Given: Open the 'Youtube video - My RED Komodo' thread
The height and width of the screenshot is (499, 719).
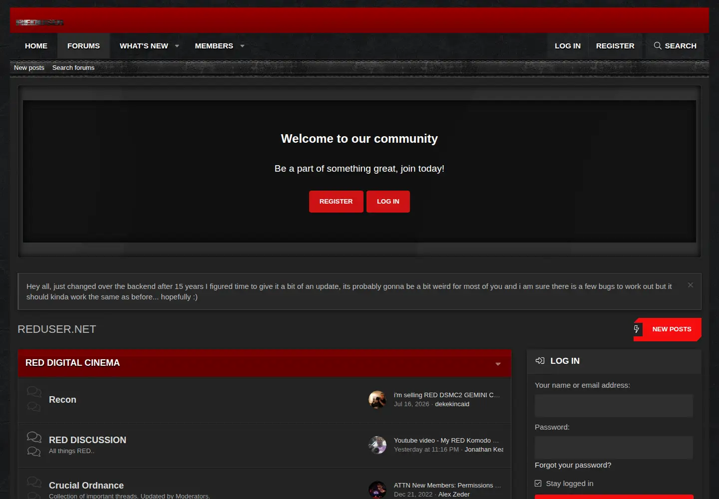Looking at the screenshot, I should pos(446,440).
